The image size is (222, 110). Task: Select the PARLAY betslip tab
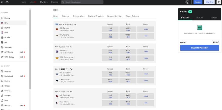click(x=200, y=18)
